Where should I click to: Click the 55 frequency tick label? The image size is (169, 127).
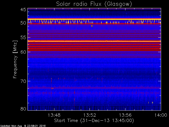23,38
